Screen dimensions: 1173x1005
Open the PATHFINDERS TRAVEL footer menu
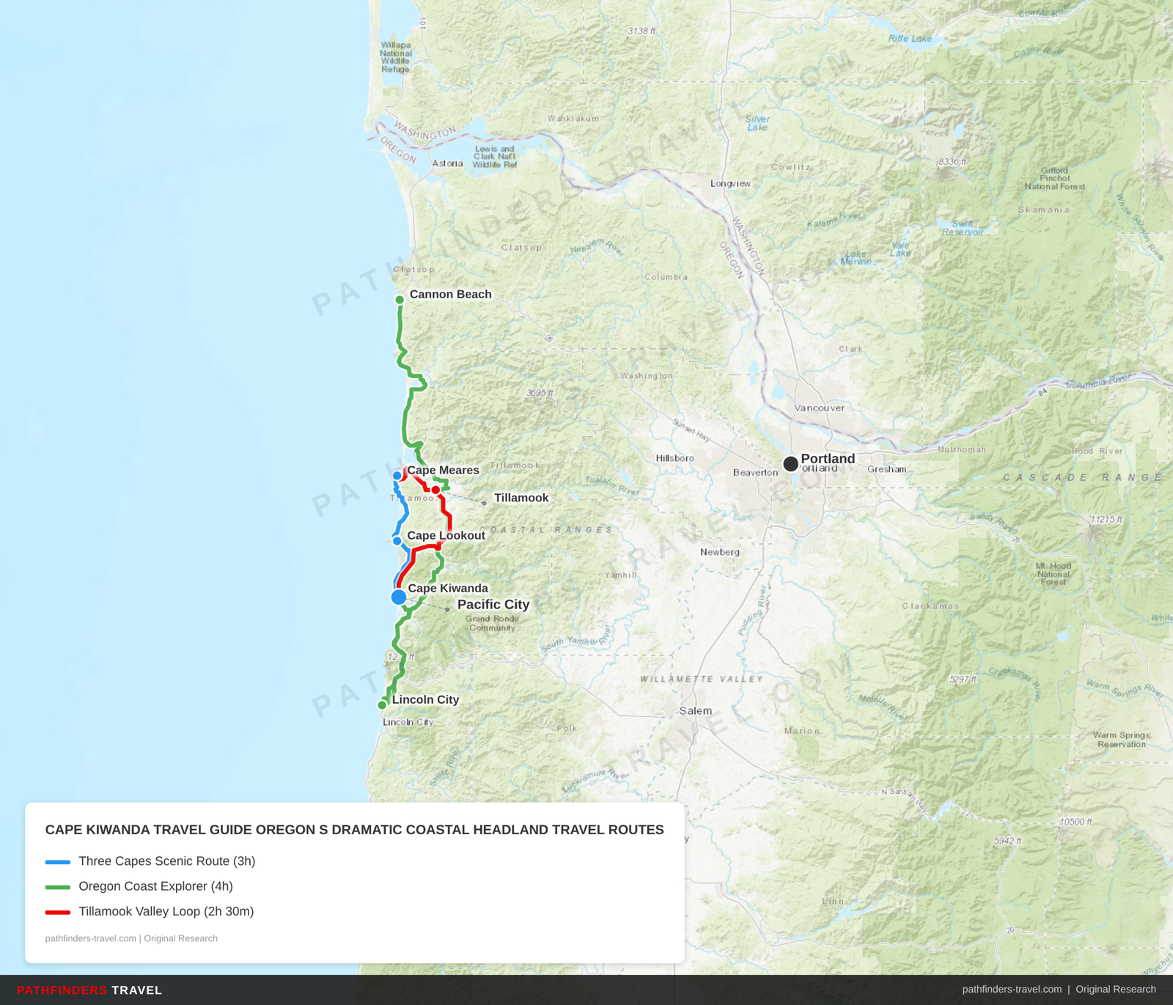89,990
